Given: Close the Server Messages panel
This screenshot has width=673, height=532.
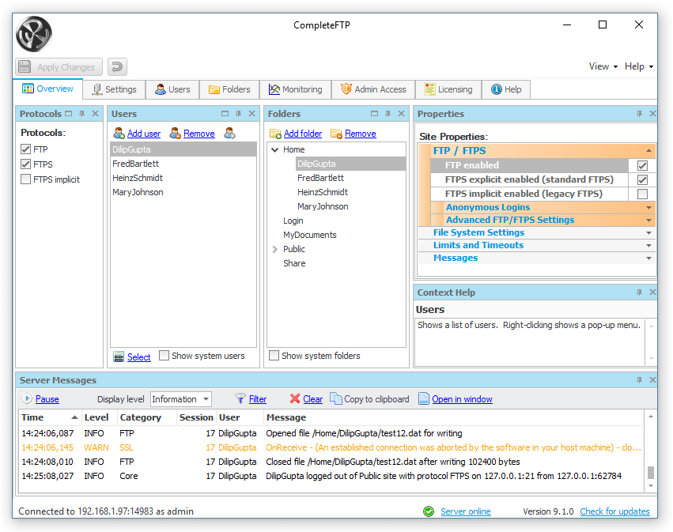Looking at the screenshot, I should click(x=652, y=380).
